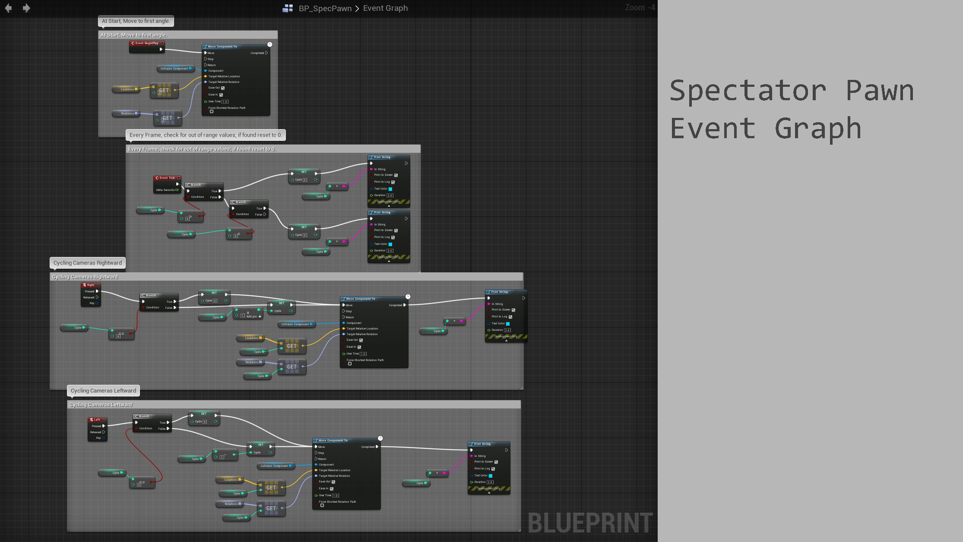Click the Duration field on the Rightward Print String
Viewport: 963px width, 542px height.
pos(507,330)
